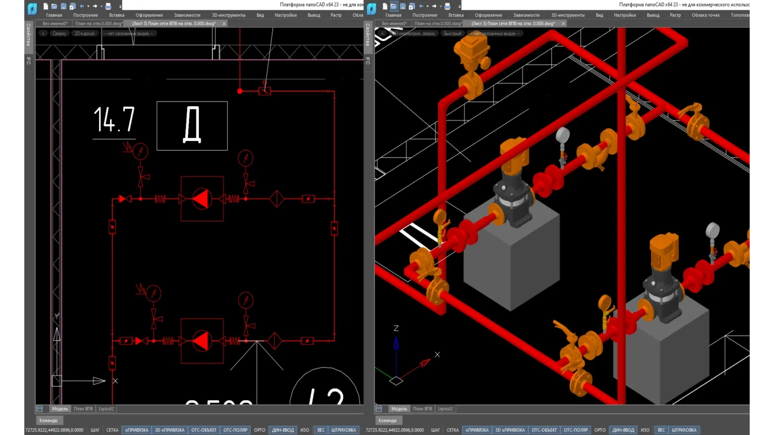Viewport: 774px width, 435px height.
Task: Click the Save All icon in right window
Action: click(x=412, y=6)
